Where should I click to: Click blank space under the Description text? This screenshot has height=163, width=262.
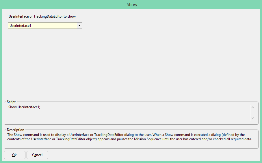pyautogui.click(x=131, y=145)
